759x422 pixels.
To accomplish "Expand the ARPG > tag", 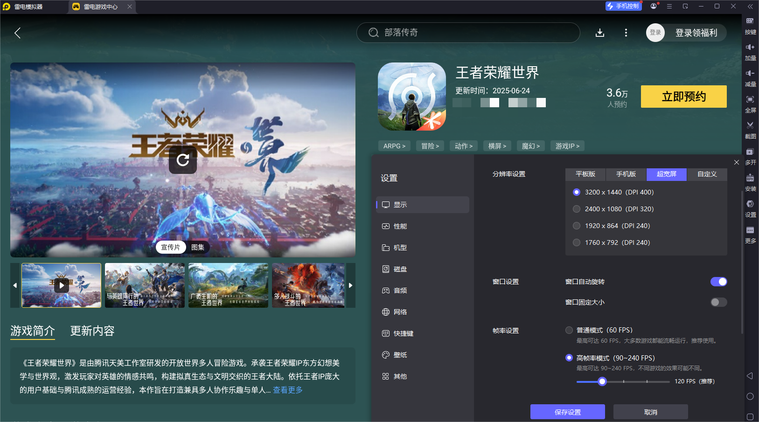I will pos(394,146).
